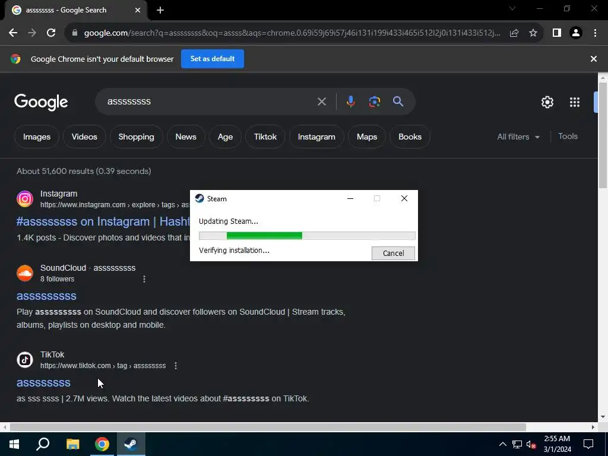The width and height of the screenshot is (608, 456).
Task: Click the muted volume tray icon
Action: [531, 444]
